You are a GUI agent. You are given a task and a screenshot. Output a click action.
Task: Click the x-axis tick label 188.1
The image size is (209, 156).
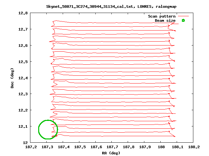[x=177, y=147]
